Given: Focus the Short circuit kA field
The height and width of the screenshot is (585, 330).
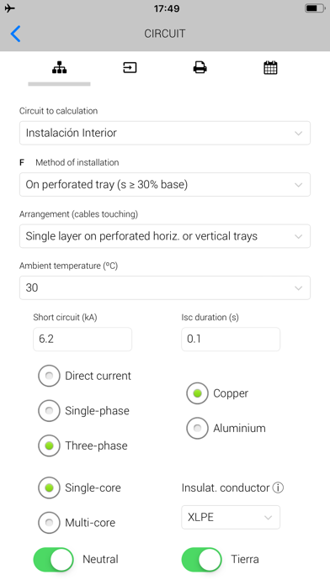Looking at the screenshot, I should (x=82, y=339).
